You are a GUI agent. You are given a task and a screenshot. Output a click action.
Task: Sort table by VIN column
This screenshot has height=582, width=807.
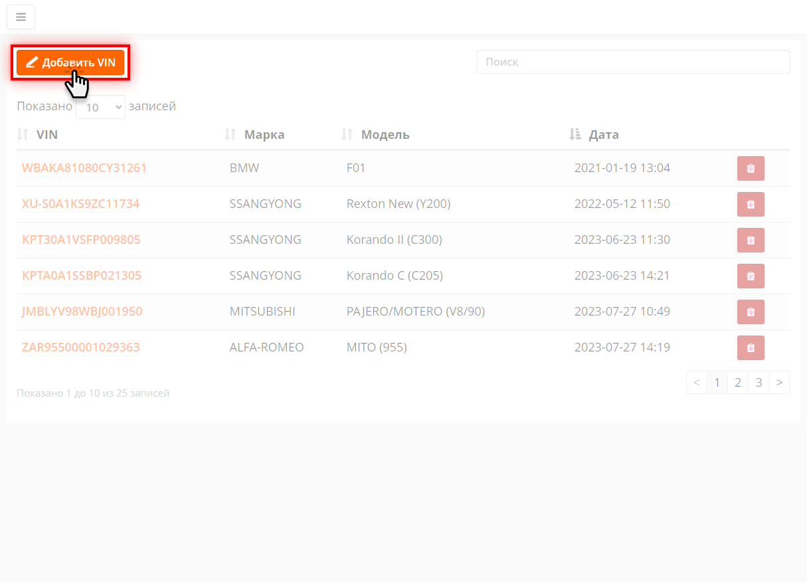tap(46, 135)
